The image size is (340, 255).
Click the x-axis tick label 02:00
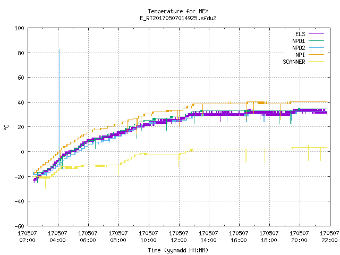pos(27,240)
